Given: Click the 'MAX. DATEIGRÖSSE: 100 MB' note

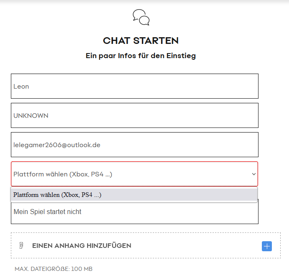Looking at the screenshot, I should pos(53,269).
